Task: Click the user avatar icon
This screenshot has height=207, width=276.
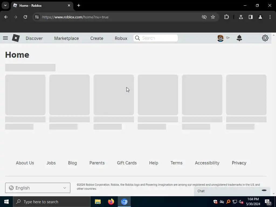Action: click(220, 38)
